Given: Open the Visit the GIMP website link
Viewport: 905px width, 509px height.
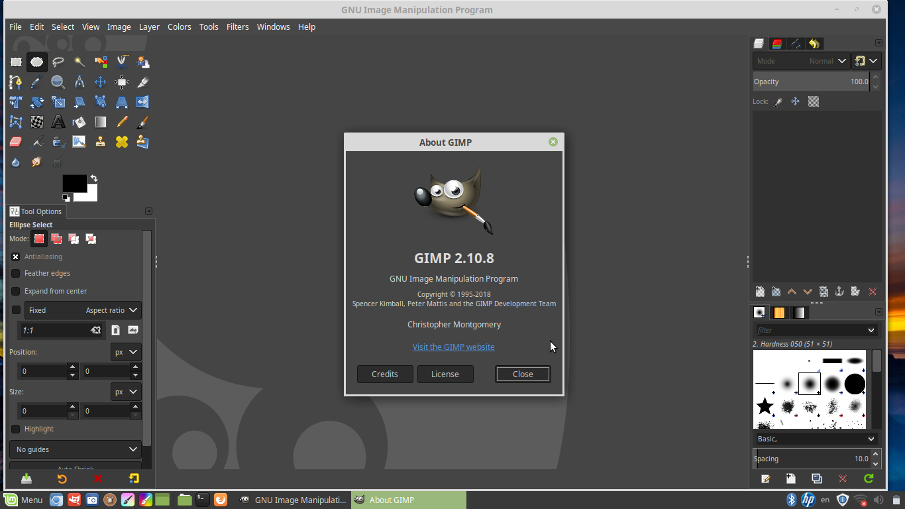Looking at the screenshot, I should coord(454,347).
